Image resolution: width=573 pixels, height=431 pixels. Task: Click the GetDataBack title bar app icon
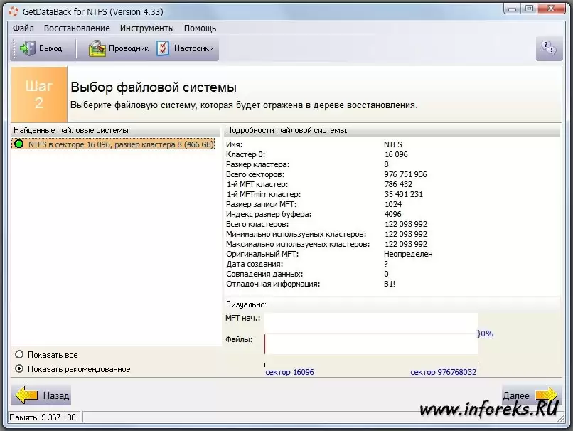pos(14,10)
